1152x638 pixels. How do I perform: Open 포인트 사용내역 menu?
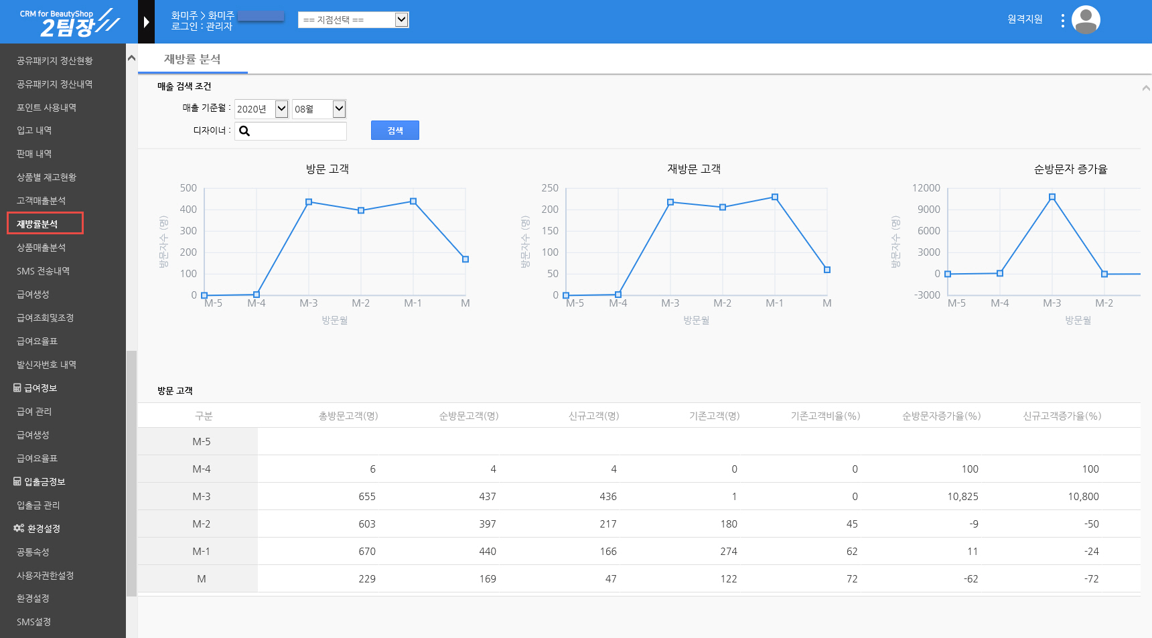click(46, 108)
